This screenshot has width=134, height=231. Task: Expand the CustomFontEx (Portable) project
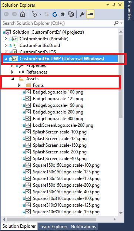[6, 39]
